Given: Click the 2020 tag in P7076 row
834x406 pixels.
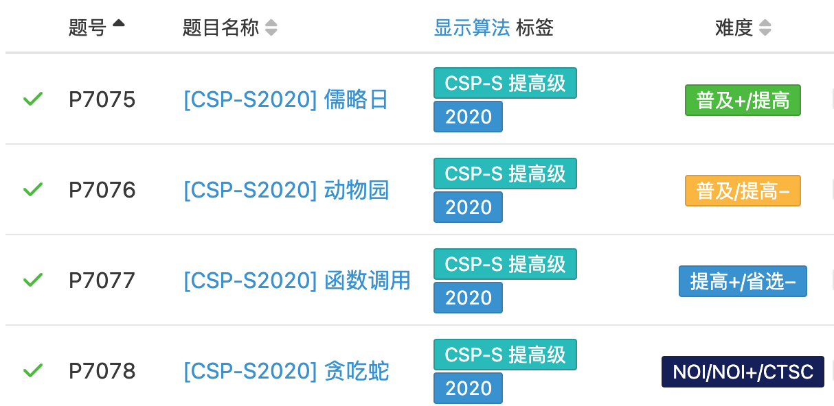Looking at the screenshot, I should tap(468, 207).
